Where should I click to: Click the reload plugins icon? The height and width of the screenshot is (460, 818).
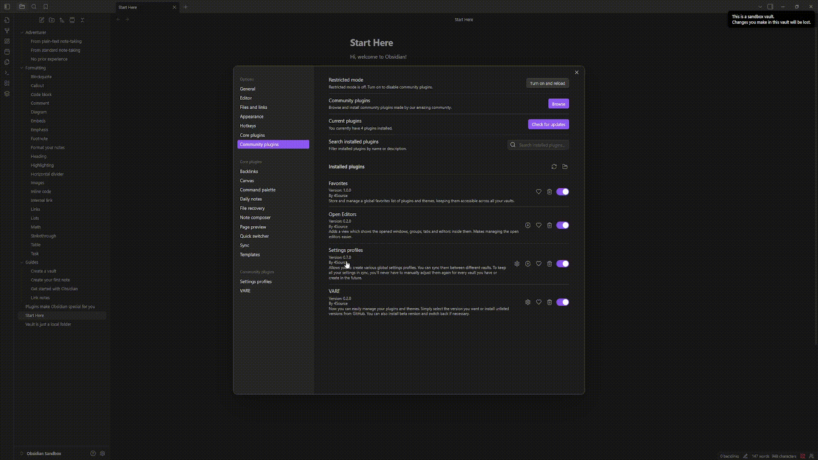tap(554, 167)
